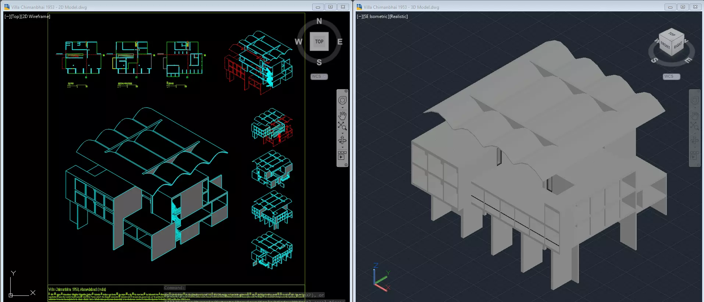Expand orbit options arrow in 2D Model navigation bar
This screenshot has height=302, width=704.
tap(342, 148)
